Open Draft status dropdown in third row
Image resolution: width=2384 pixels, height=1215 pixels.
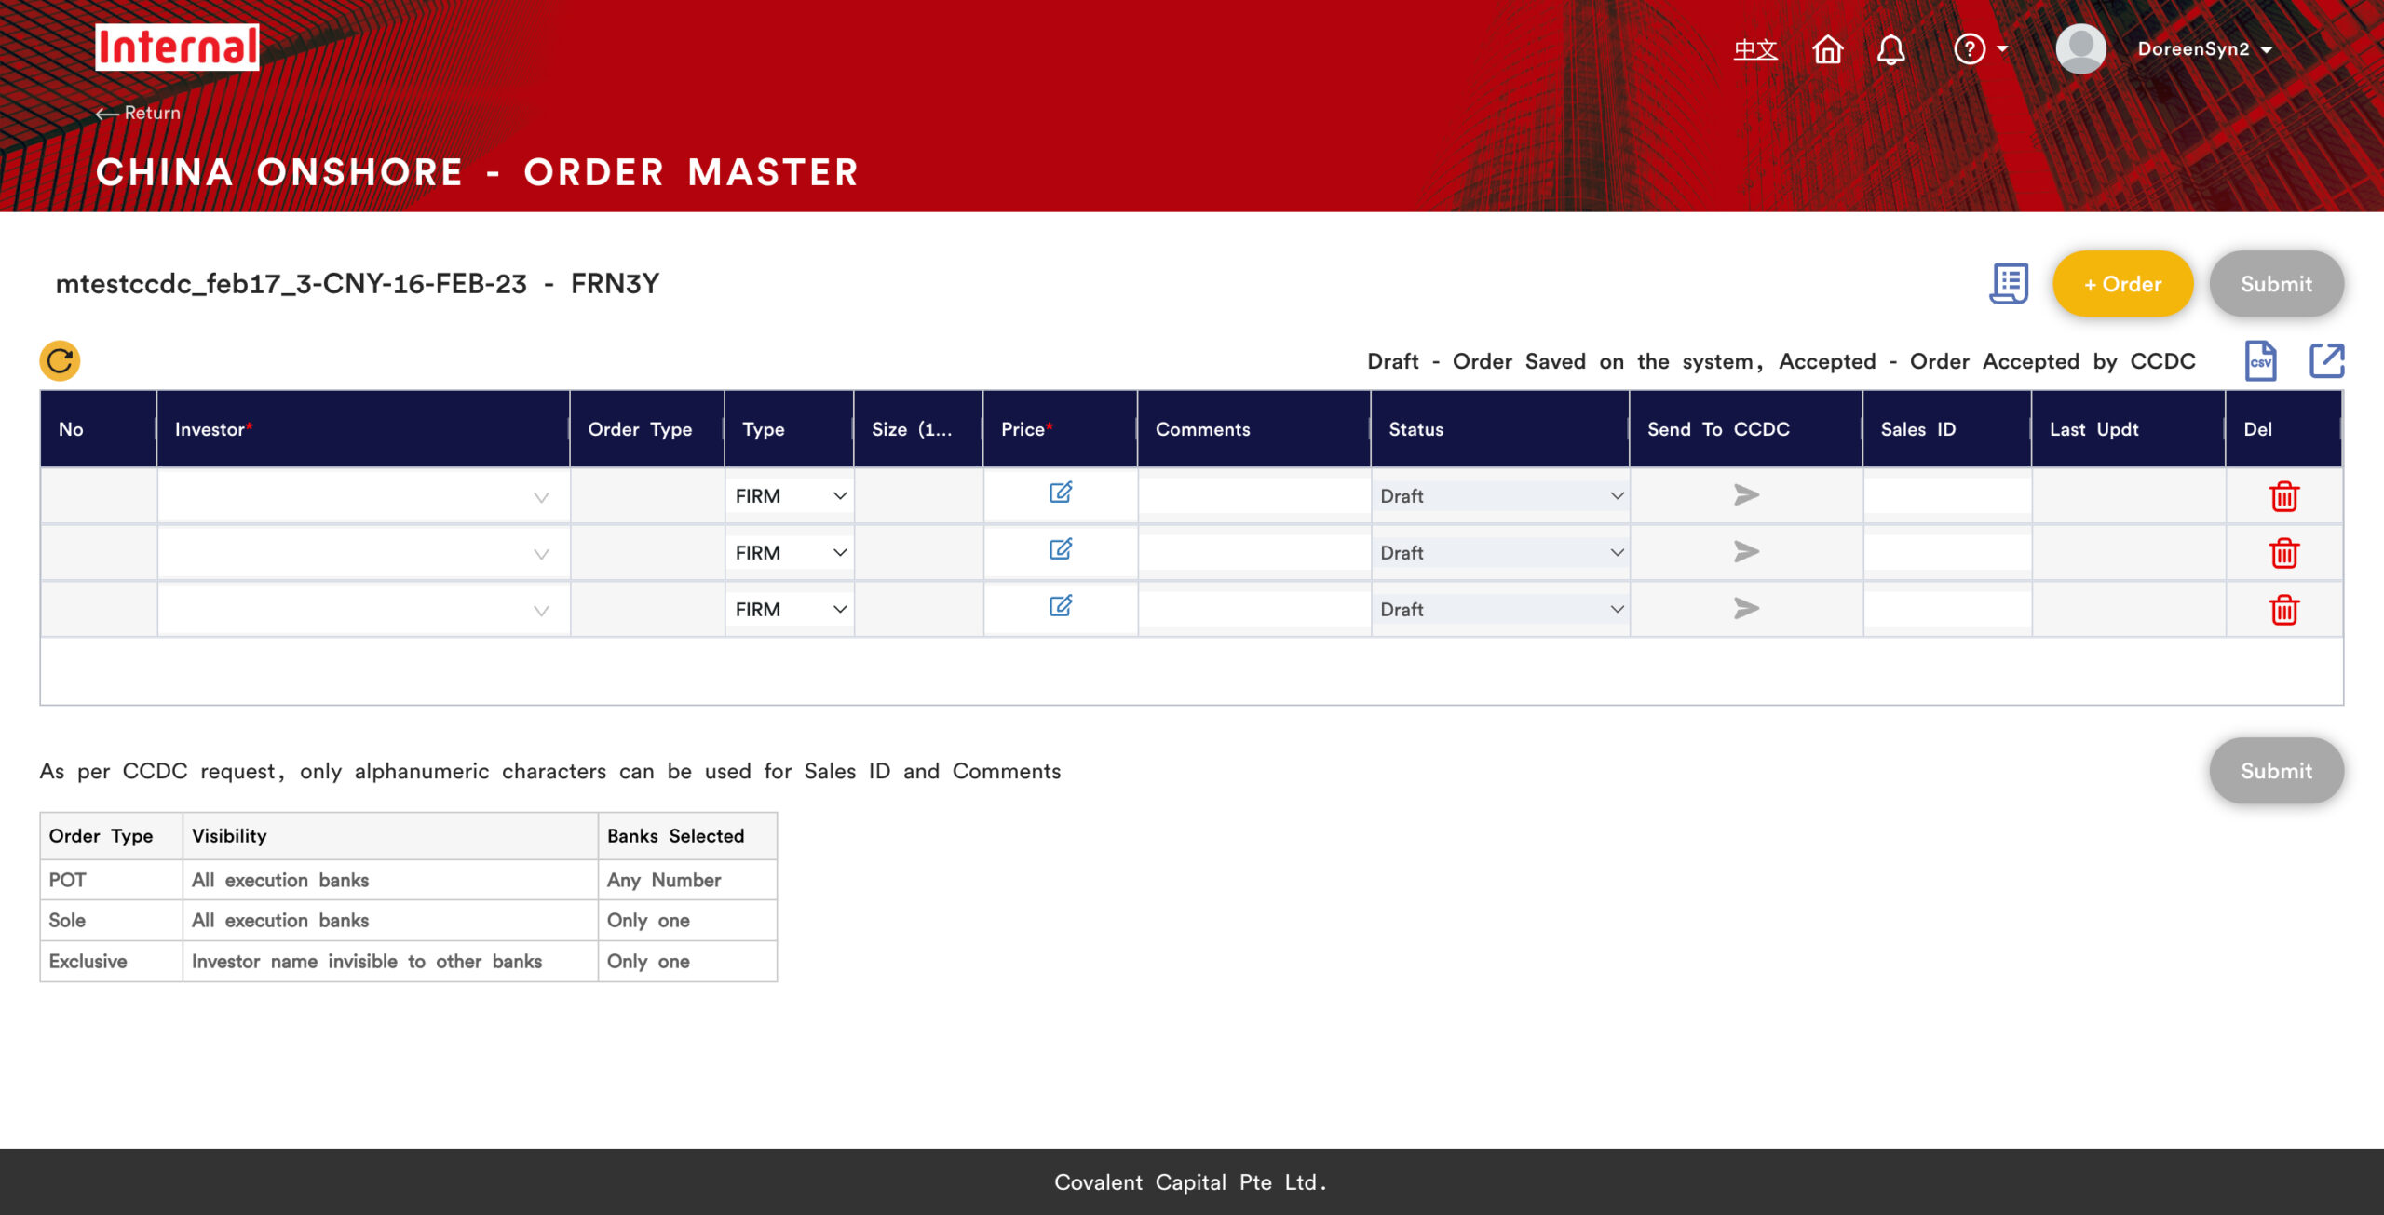[1500, 610]
